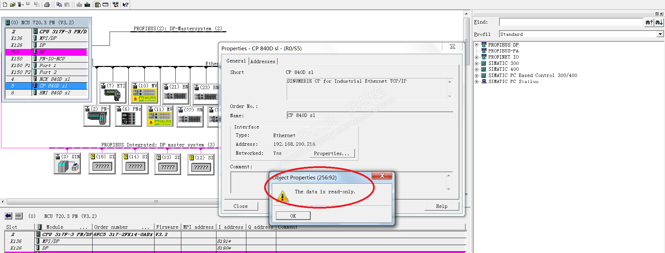Screen dimensions: 665x253
Task: Click inside the Find input field
Action: pos(571,22)
